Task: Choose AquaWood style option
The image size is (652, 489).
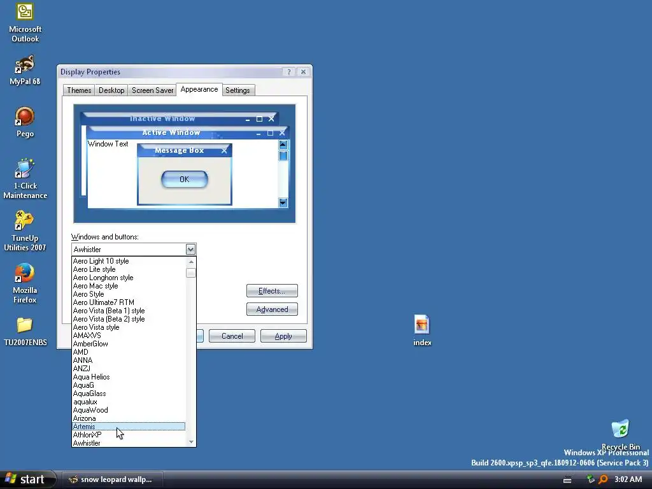Action: pyautogui.click(x=129, y=410)
